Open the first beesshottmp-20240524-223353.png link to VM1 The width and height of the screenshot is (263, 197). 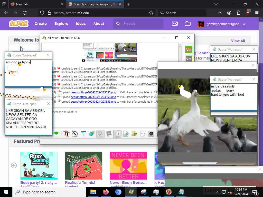93,92
